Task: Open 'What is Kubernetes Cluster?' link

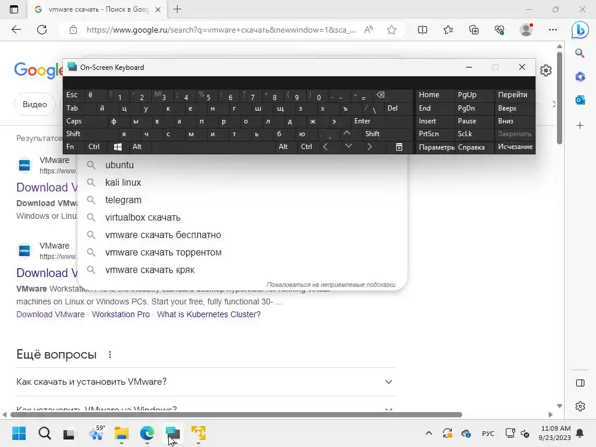Action: (209, 314)
